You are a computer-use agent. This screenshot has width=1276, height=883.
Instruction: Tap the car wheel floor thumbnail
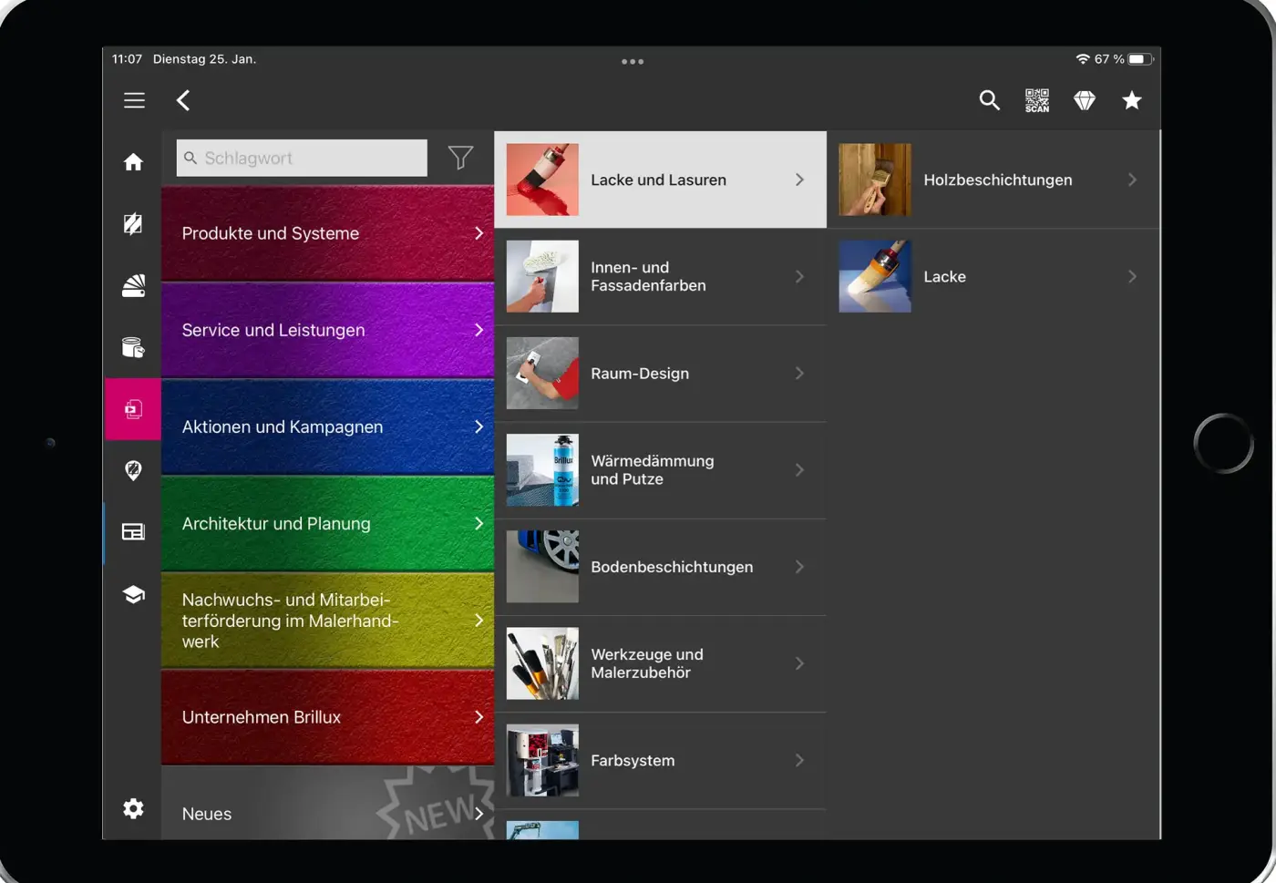coord(542,567)
